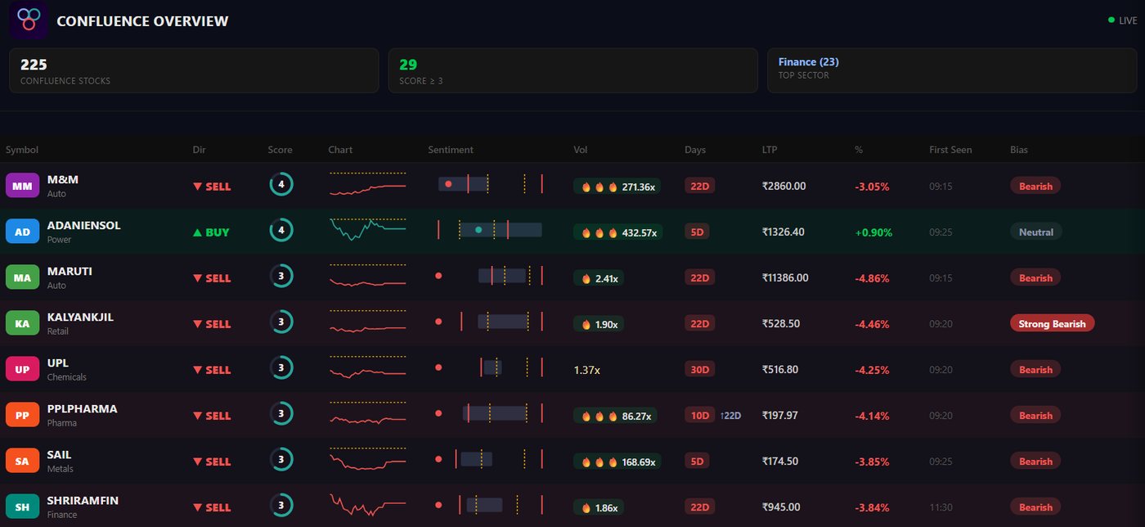Click the Confluence Overview logo icon

pyautogui.click(x=29, y=20)
